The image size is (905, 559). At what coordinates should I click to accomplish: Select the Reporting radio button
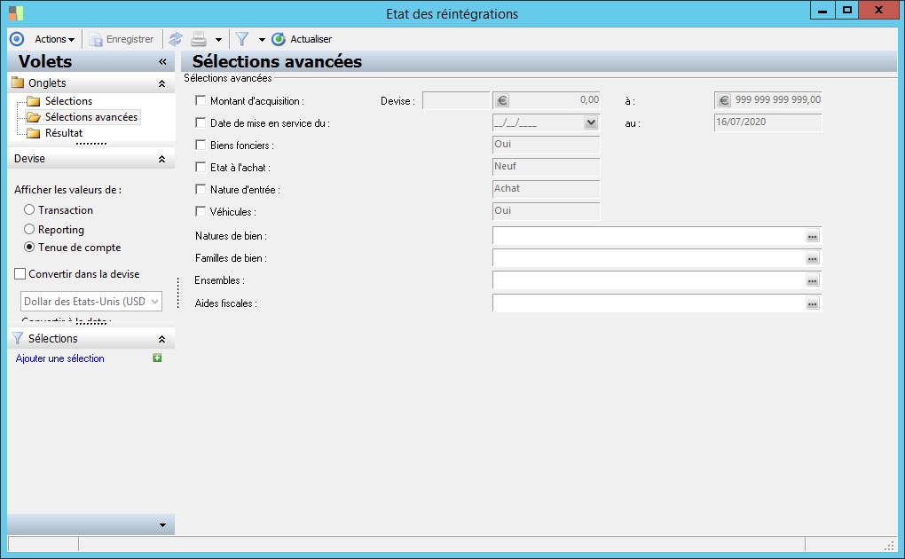pos(29,229)
